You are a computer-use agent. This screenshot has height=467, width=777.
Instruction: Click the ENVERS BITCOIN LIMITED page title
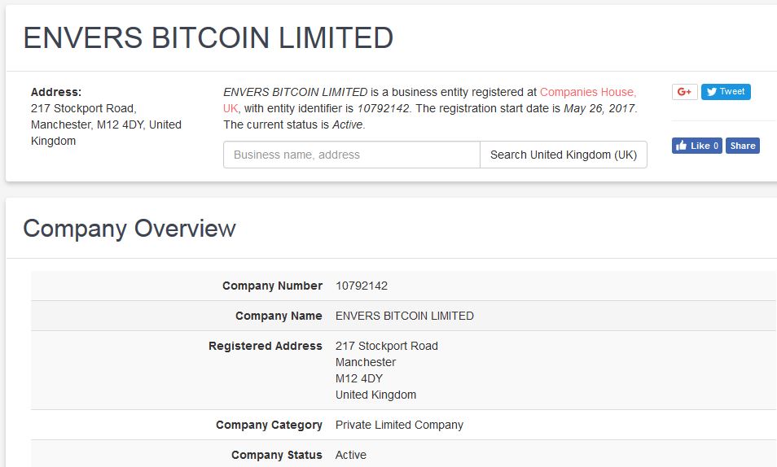click(x=209, y=38)
